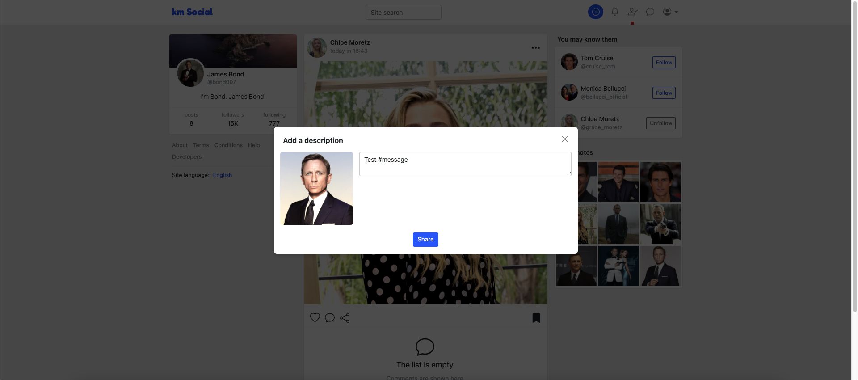858x380 pixels.
Task: Click the share icon under the post
Action: tap(345, 318)
